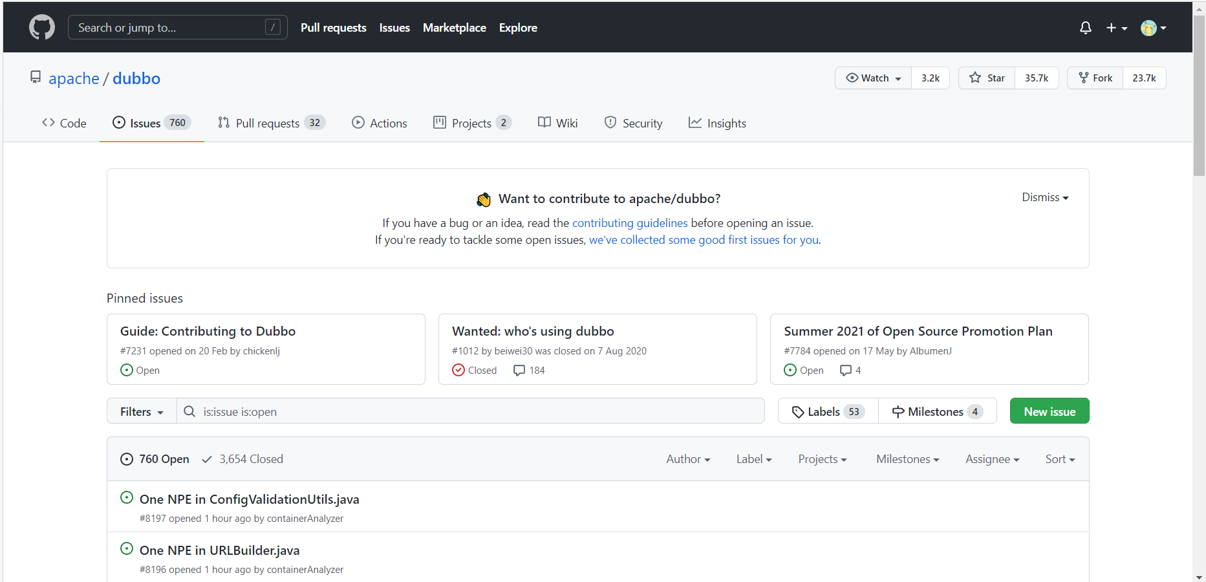
Task: Open the contributing guidelines link
Action: 630,223
